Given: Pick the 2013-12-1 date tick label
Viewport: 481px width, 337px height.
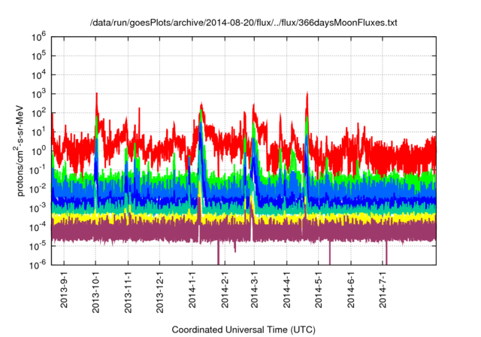Looking at the screenshot, I should click(x=159, y=290).
